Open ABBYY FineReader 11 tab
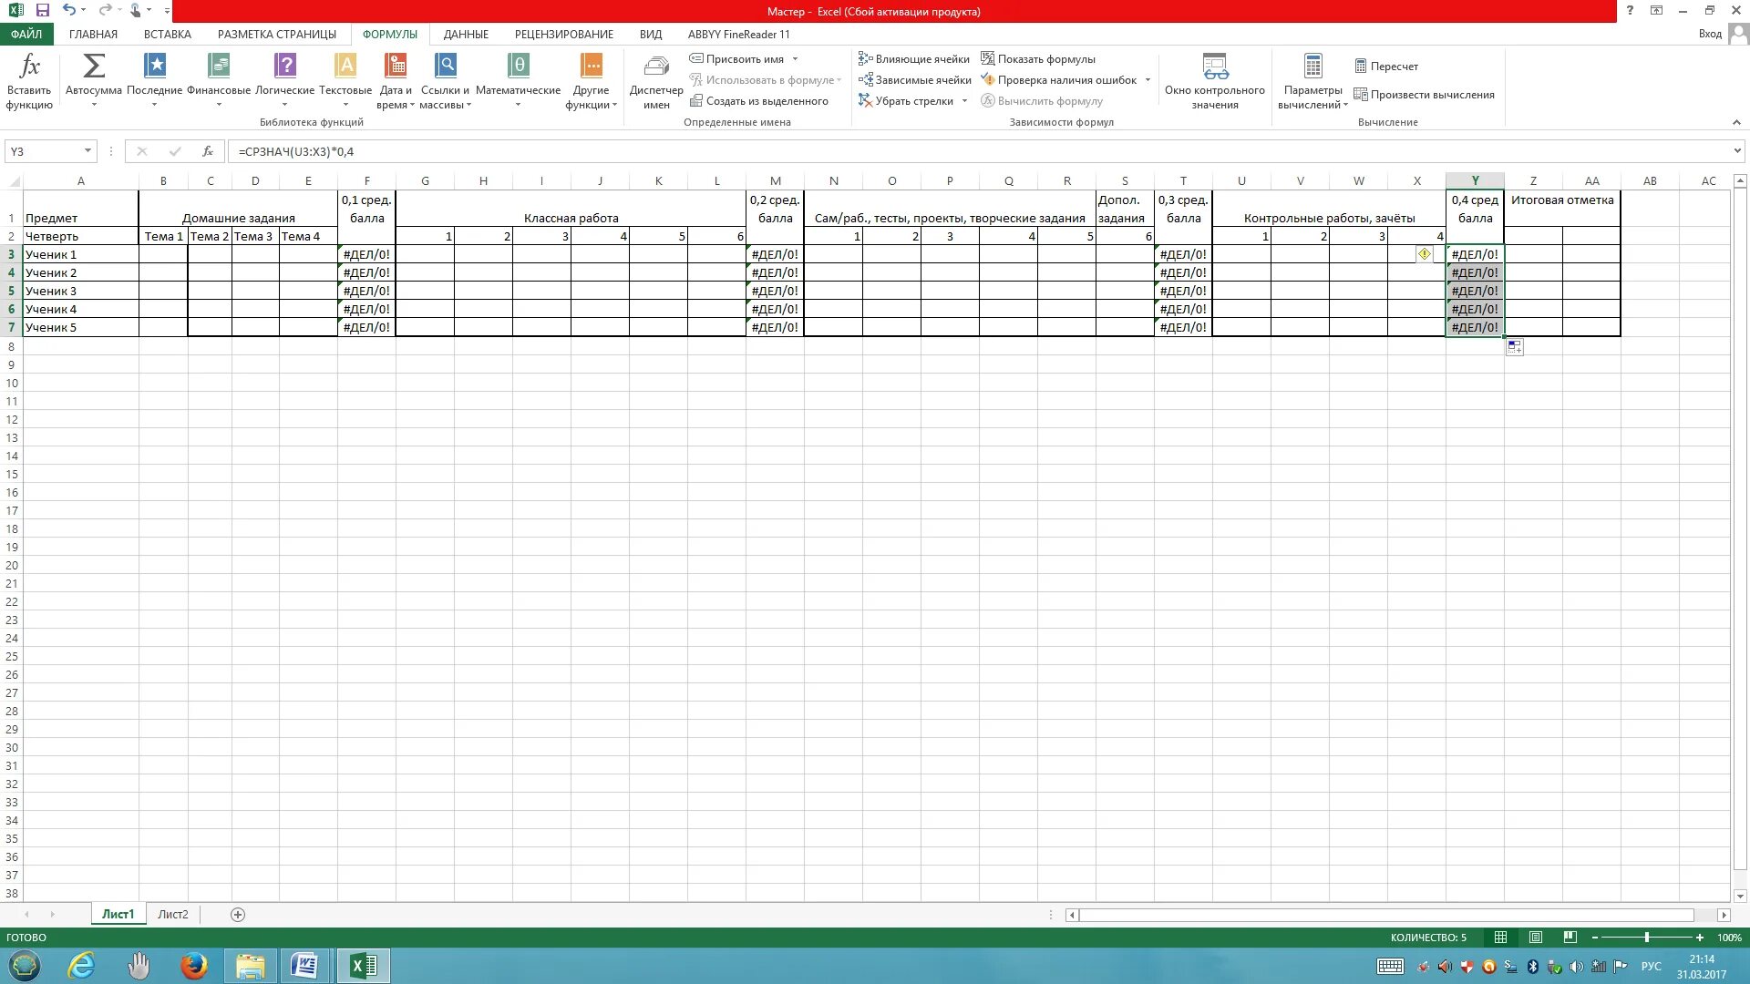Image resolution: width=1750 pixels, height=984 pixels. [x=739, y=34]
